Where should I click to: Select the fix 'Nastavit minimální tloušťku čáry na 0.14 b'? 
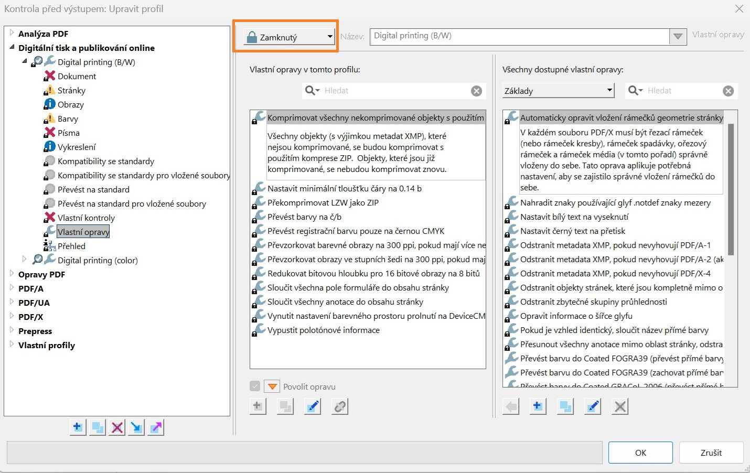[x=345, y=188]
